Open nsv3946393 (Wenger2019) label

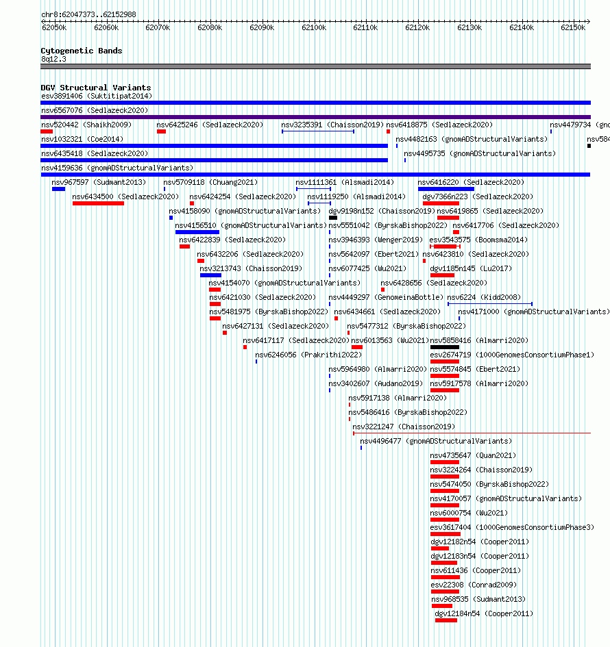(x=376, y=240)
